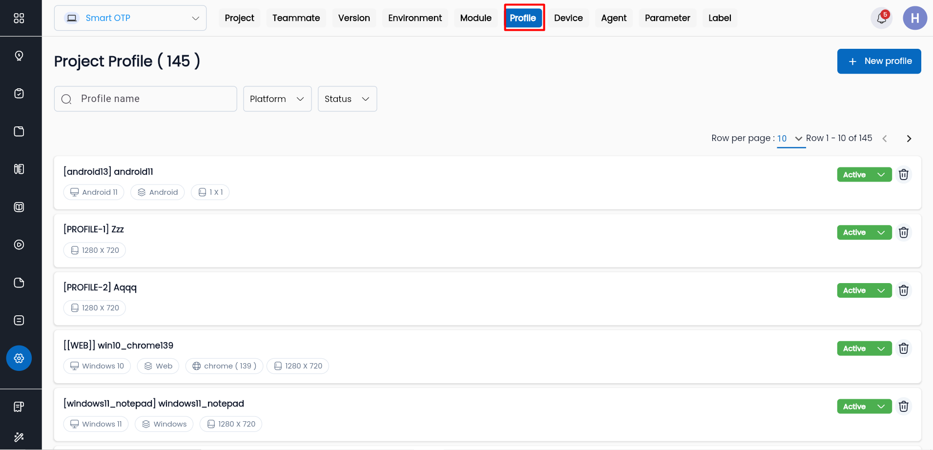
Task: Open the Smart OTP project selector
Action: tap(130, 18)
